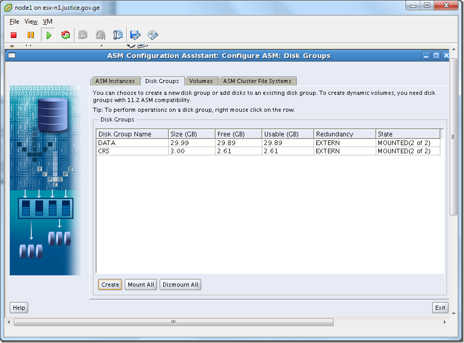Viewport: 464px width, 343px height.
Task: Open the snapshot manager icon
Action: pyautogui.click(x=118, y=35)
